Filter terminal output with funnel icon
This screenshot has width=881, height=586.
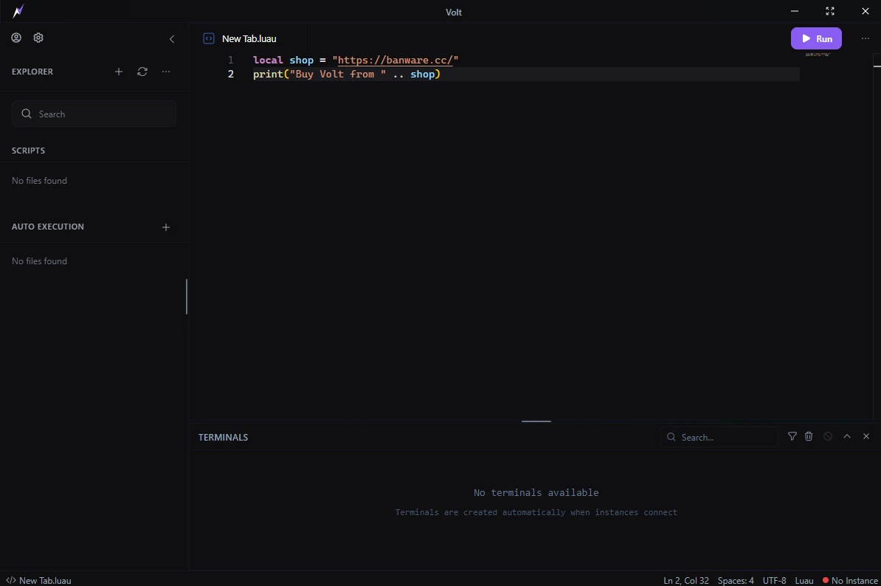(792, 436)
